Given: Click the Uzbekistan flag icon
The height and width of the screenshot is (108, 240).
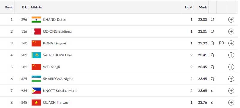Looking at the screenshot, I should point(36,79).
